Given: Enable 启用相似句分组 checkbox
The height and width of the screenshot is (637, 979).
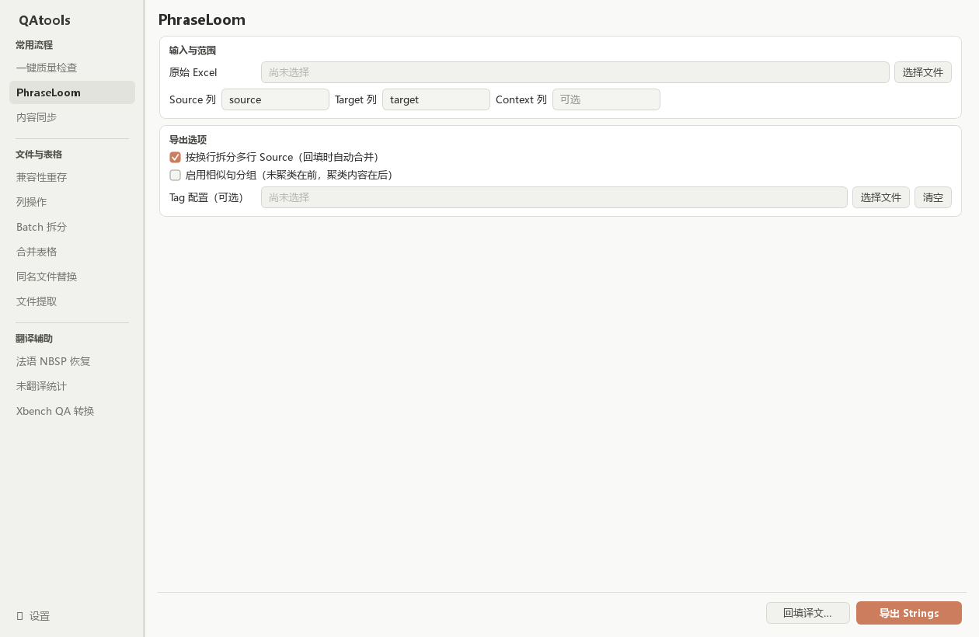Looking at the screenshot, I should [x=176, y=175].
